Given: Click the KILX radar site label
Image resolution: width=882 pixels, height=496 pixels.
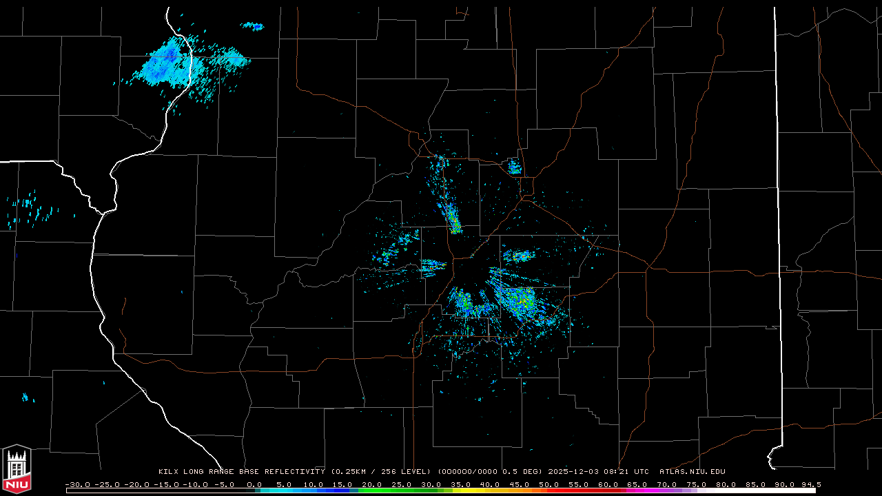Looking at the screenshot, I should 168,472.
